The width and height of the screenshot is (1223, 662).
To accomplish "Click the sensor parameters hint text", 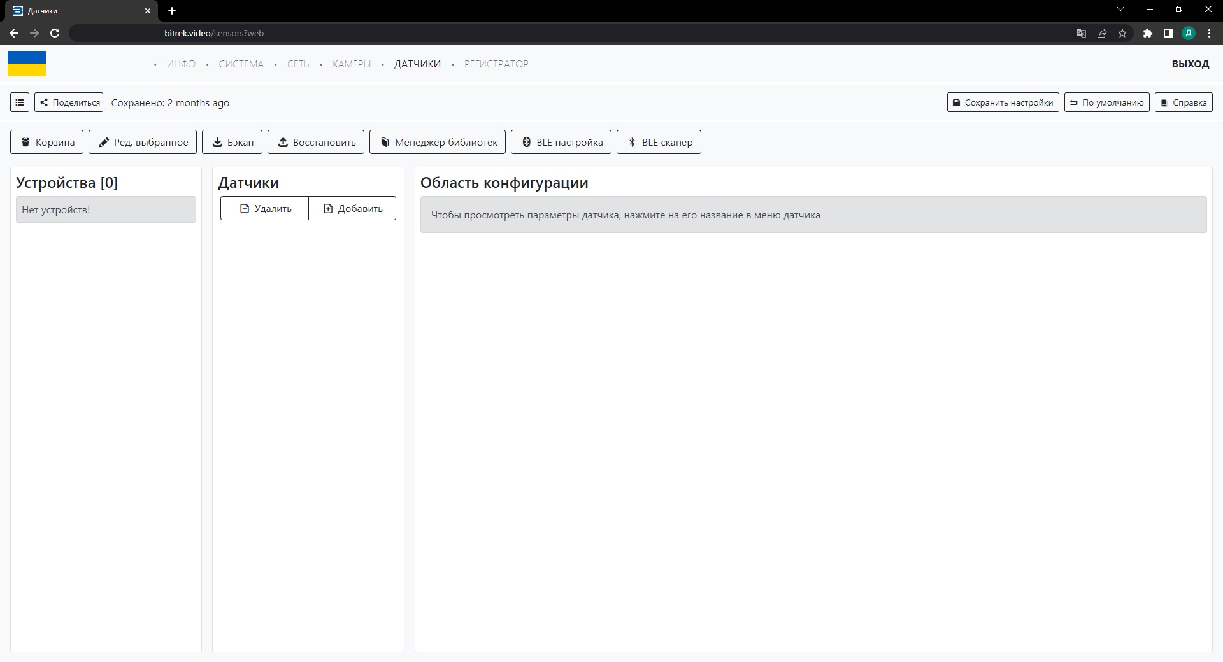I will pyautogui.click(x=626, y=215).
